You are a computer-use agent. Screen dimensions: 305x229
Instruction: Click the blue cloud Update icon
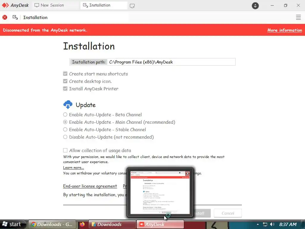click(x=68, y=105)
